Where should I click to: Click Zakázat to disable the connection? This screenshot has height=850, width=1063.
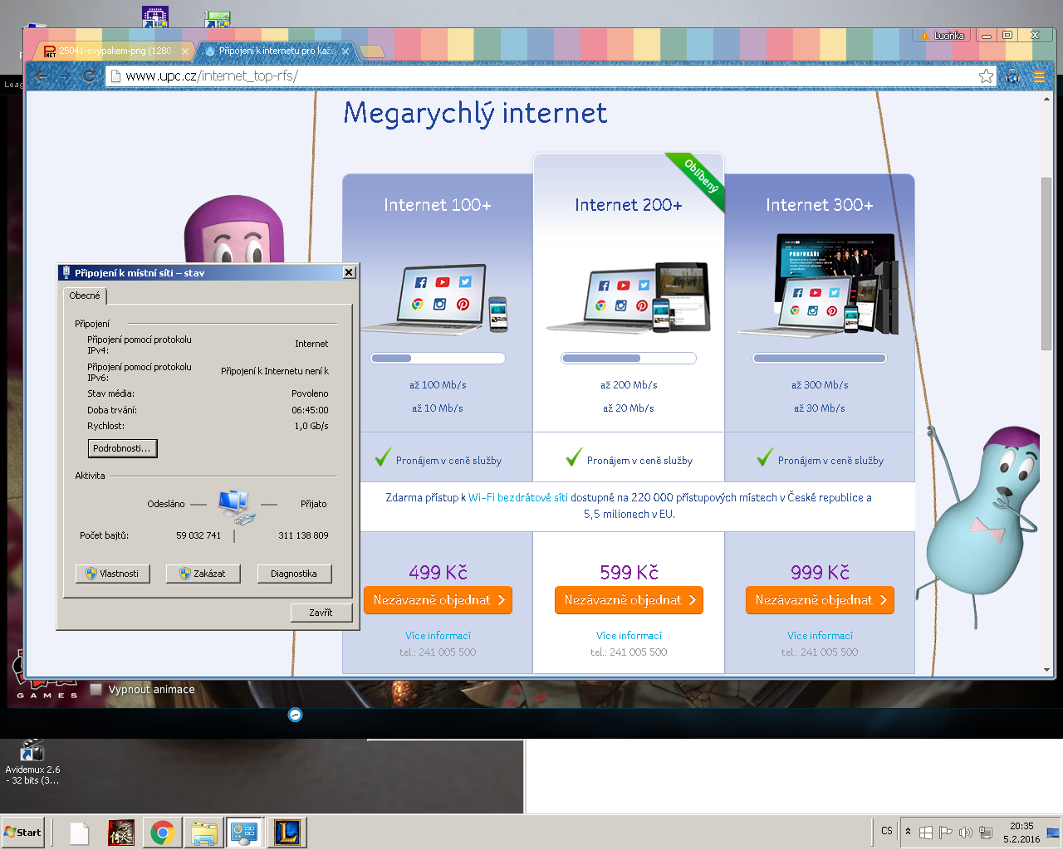tap(203, 574)
